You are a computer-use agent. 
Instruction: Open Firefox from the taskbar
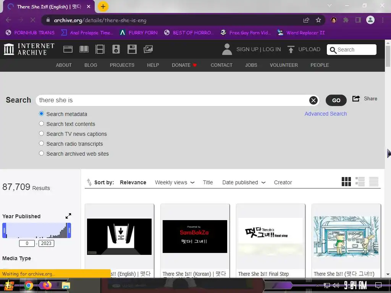click(47, 285)
